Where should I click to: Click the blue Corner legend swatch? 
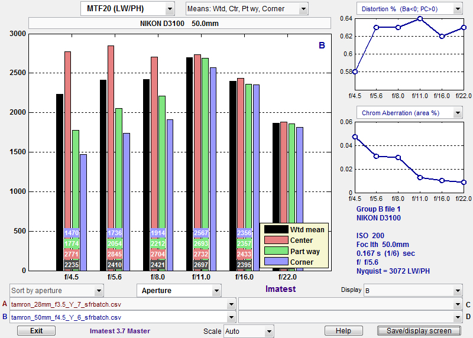click(x=276, y=261)
